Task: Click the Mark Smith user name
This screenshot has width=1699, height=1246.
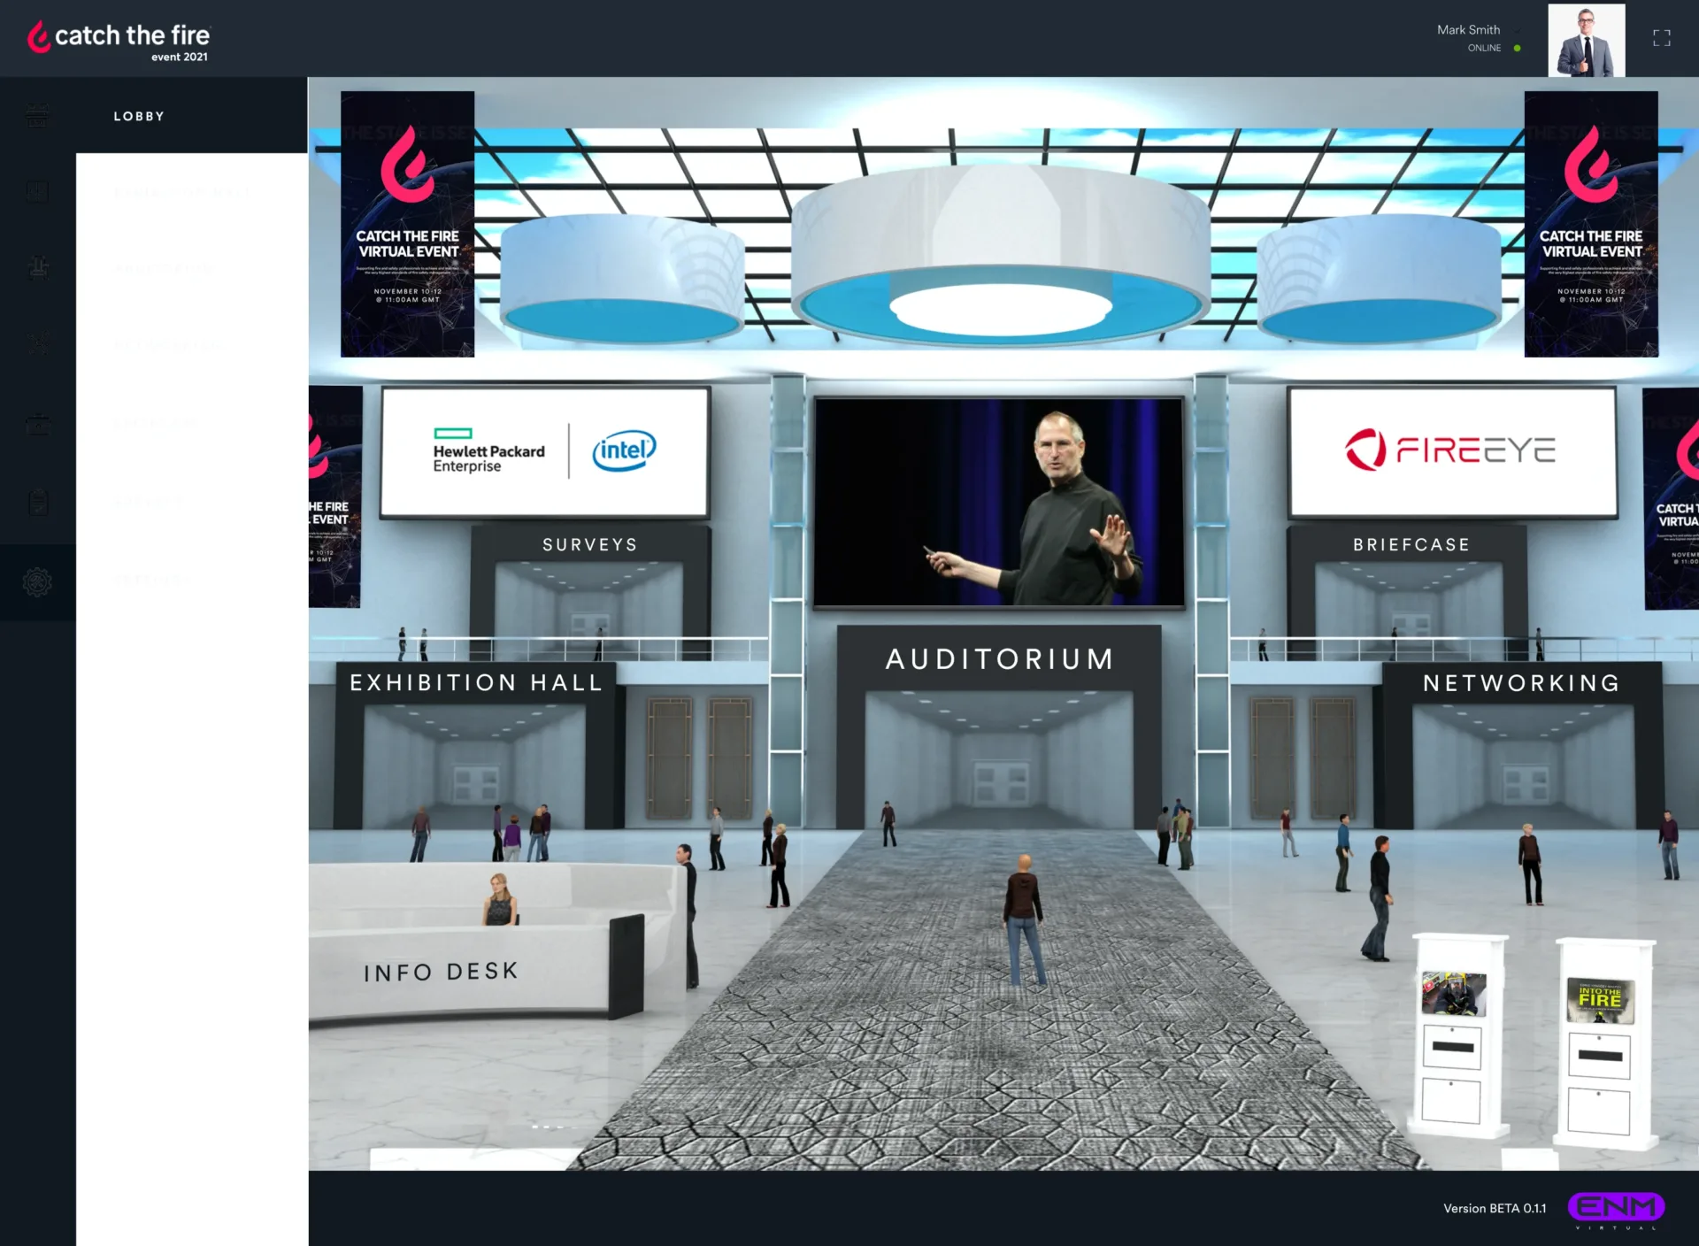Action: (x=1468, y=29)
